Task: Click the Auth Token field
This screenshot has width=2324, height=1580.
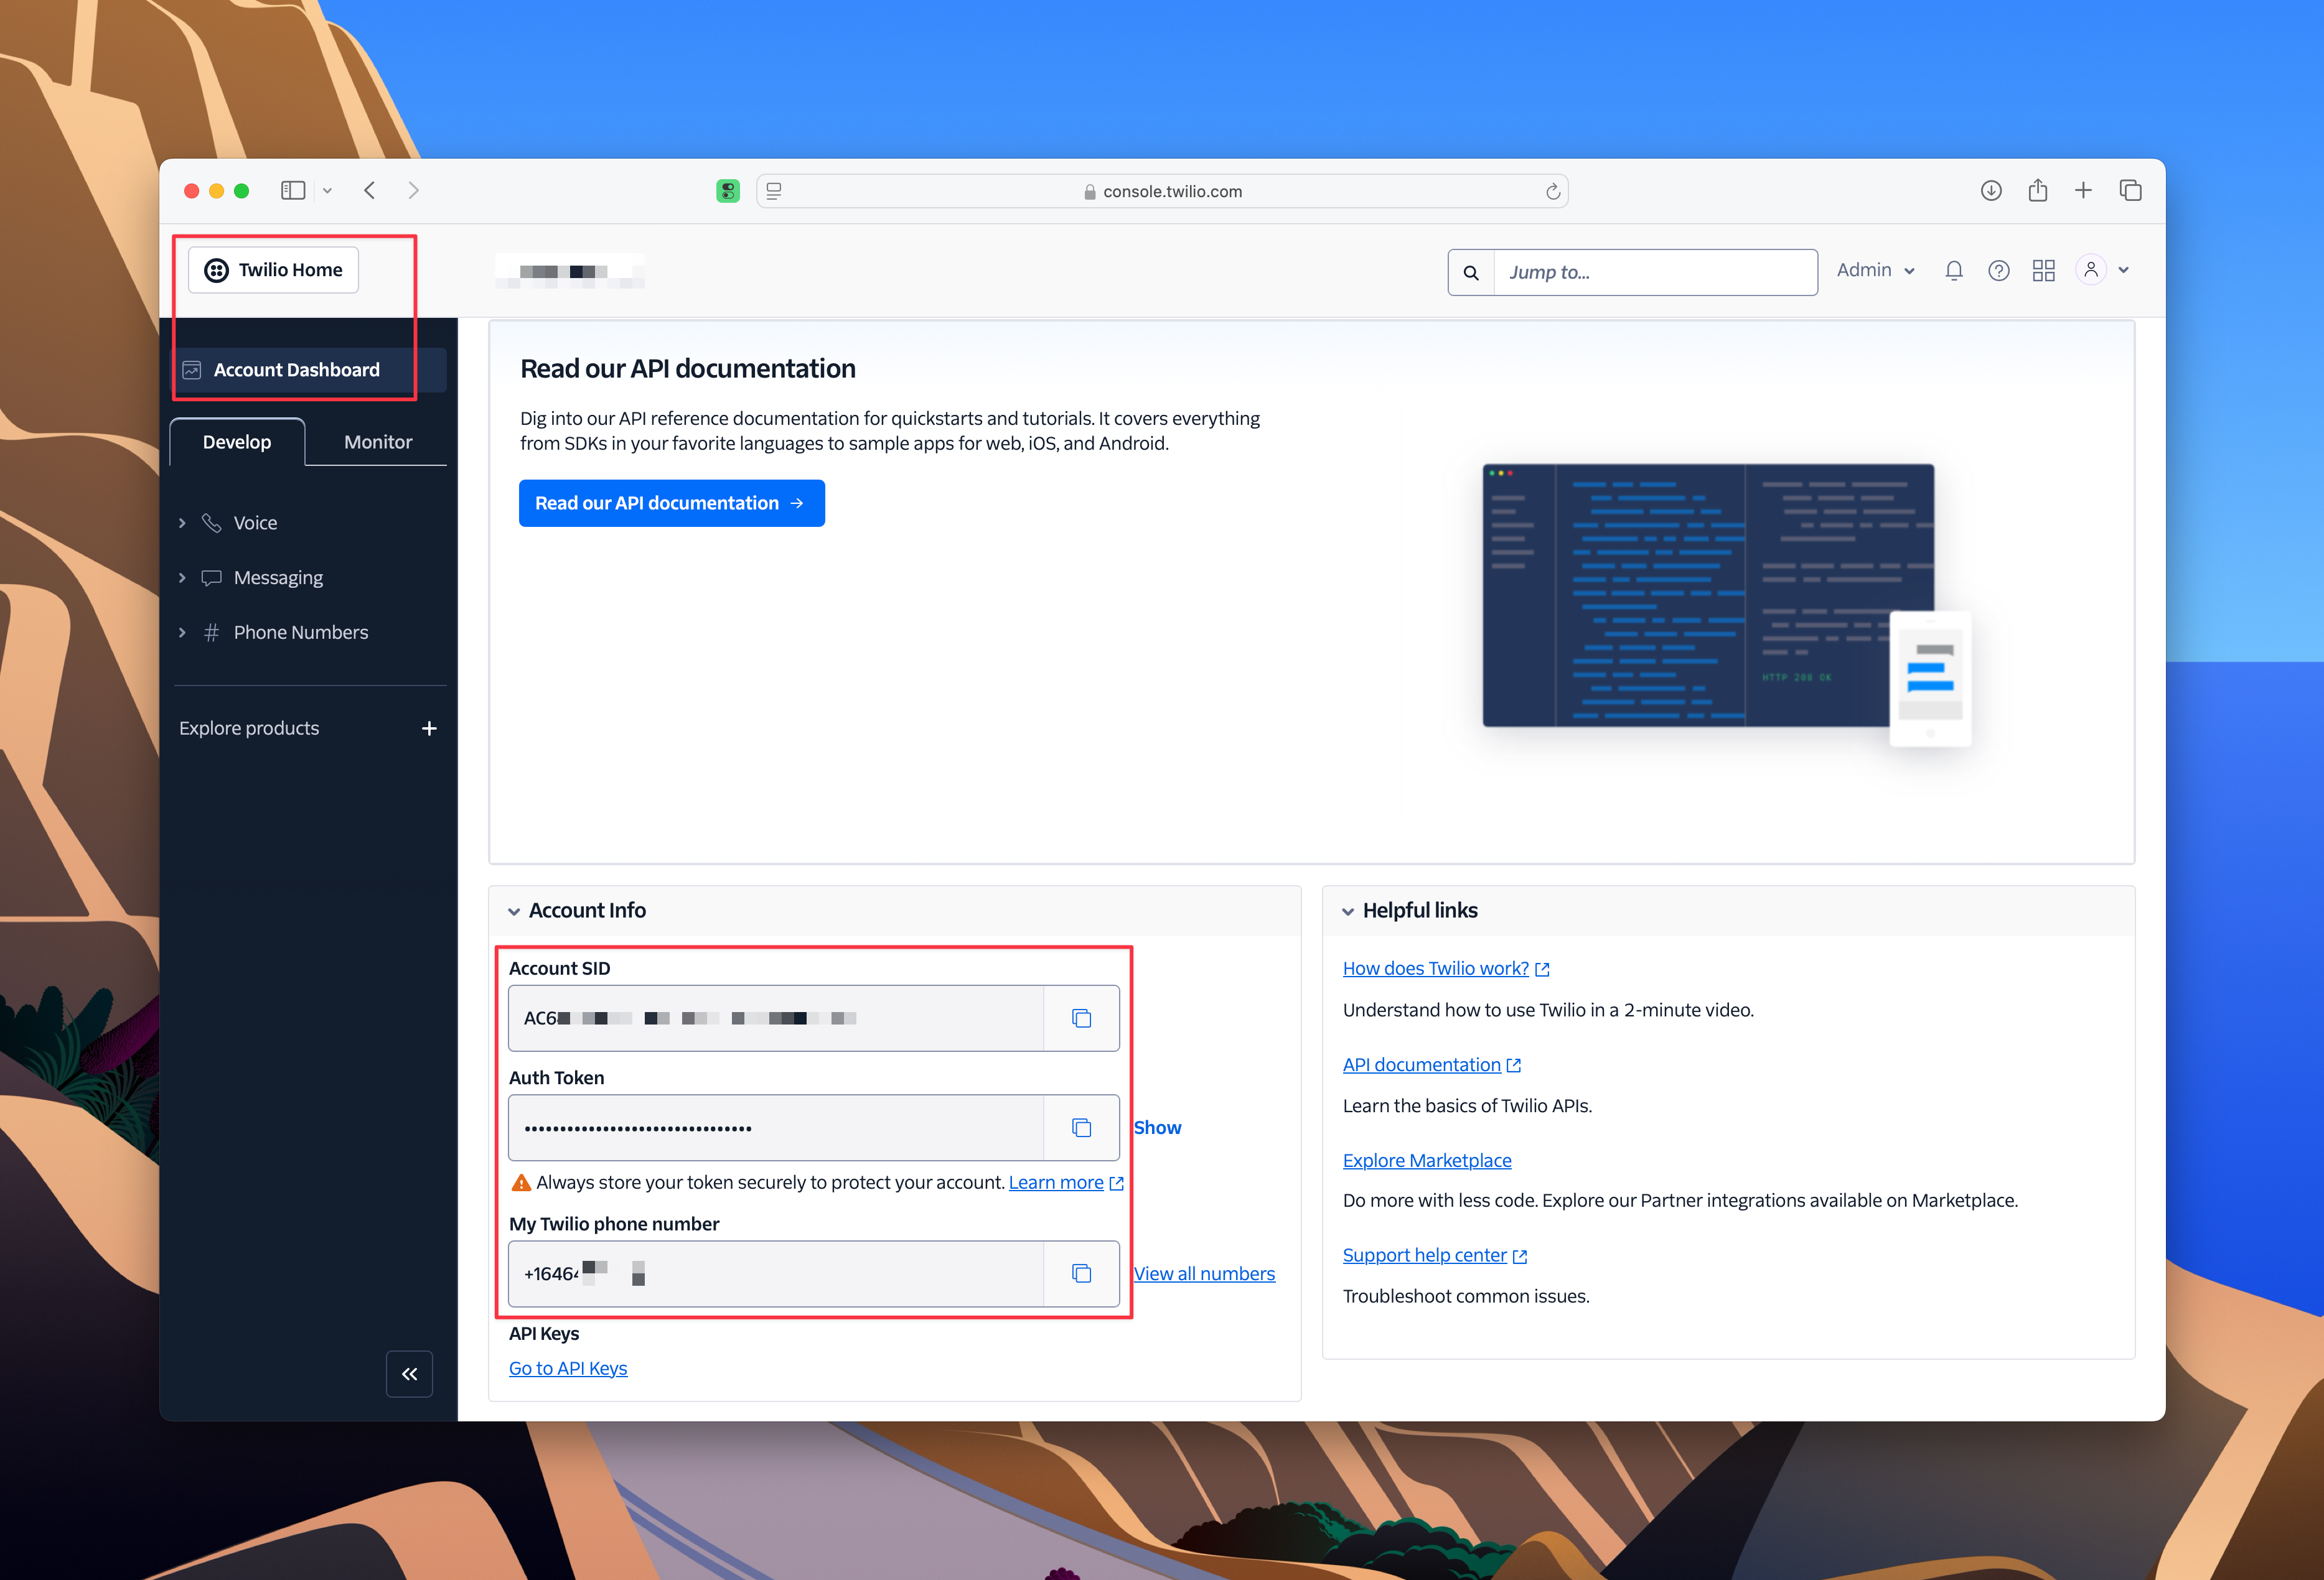Action: (776, 1127)
